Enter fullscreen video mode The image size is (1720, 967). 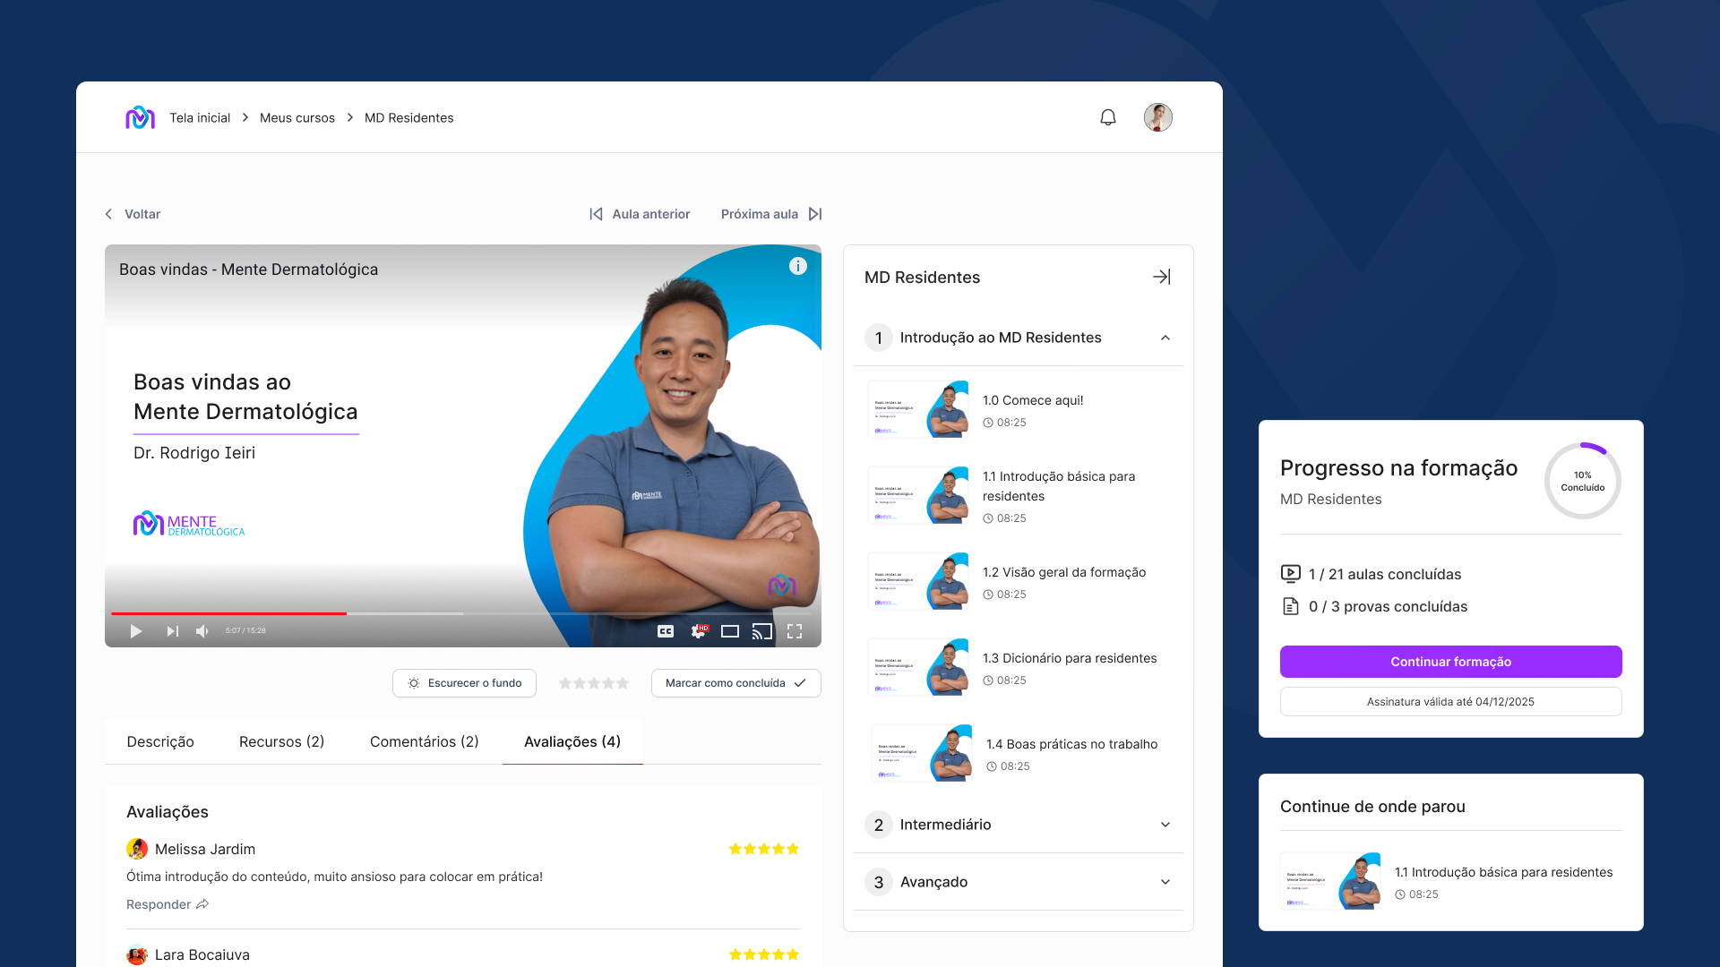795,631
